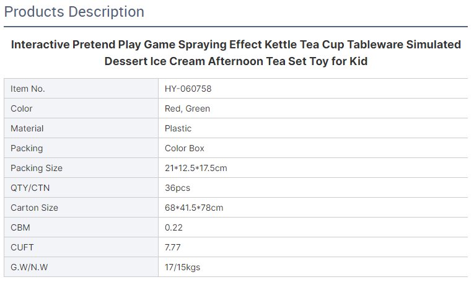Select the Red, Green color value
Image resolution: width=474 pixels, height=282 pixels.
[x=187, y=109]
